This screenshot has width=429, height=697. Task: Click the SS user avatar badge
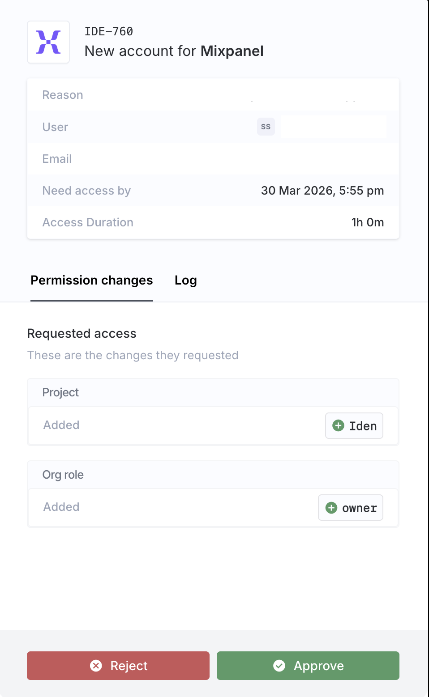266,127
